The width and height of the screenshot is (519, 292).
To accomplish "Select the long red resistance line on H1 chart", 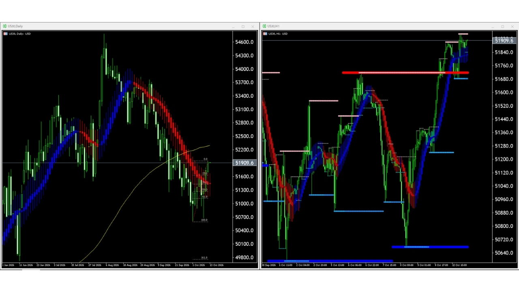I will point(405,73).
